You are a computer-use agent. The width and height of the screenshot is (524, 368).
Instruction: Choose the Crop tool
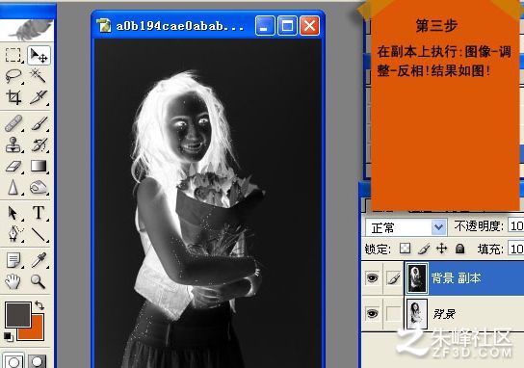pos(13,97)
